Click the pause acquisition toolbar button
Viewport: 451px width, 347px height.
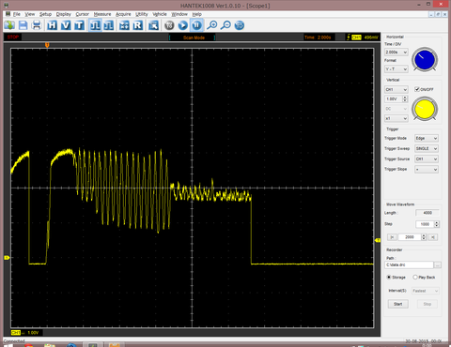tap(196, 25)
